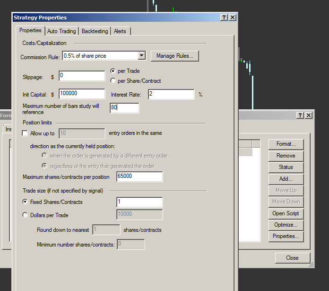Open the Commission Rule dropdown

(x=141, y=56)
